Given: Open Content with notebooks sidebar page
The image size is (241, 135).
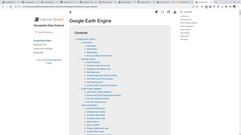Looking at the screenshot, I should pos(43,48).
